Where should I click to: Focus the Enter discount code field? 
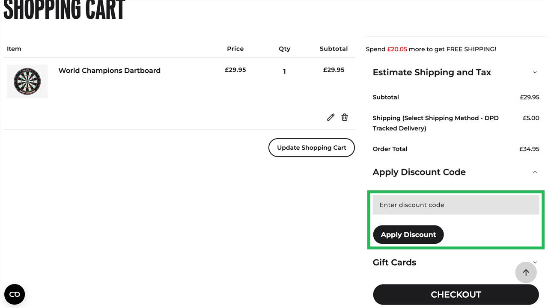click(456, 205)
